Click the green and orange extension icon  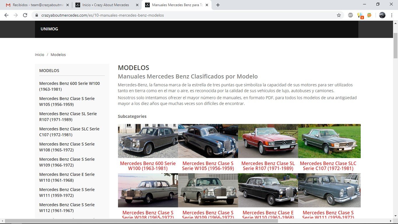click(x=369, y=15)
